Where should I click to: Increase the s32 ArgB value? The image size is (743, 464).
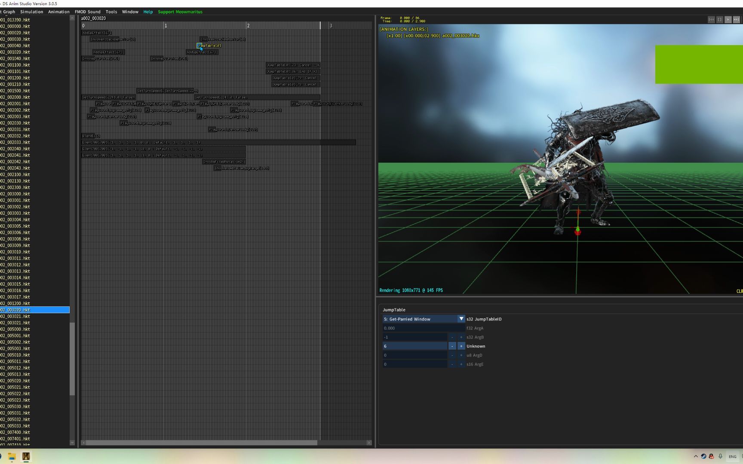coord(461,337)
